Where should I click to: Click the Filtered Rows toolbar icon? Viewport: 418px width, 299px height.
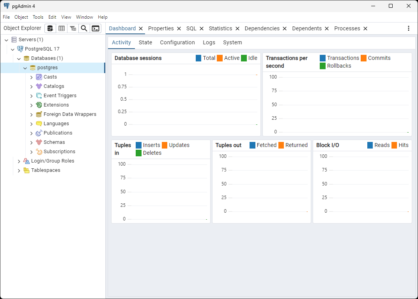[x=73, y=28]
